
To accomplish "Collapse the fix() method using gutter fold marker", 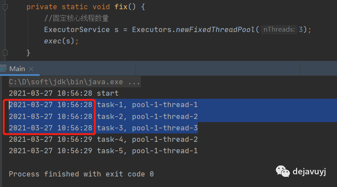I will 5,7.
